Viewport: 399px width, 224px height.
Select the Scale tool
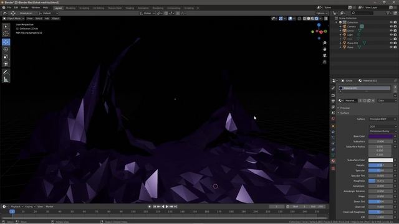click(6, 57)
